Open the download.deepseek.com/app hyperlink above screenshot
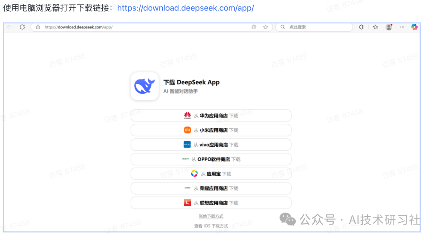The image size is (434, 237). [x=185, y=8]
